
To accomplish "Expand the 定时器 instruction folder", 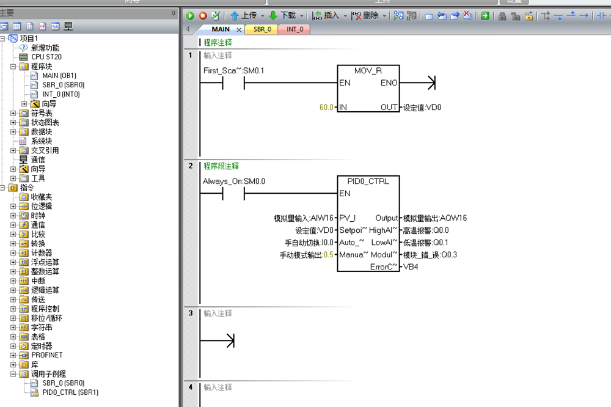I will [x=13, y=346].
